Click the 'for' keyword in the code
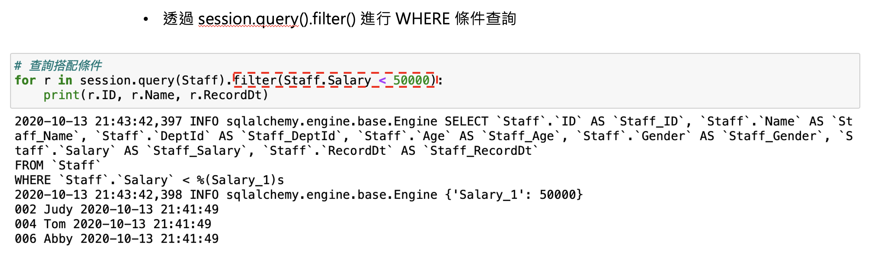 pos(25,80)
